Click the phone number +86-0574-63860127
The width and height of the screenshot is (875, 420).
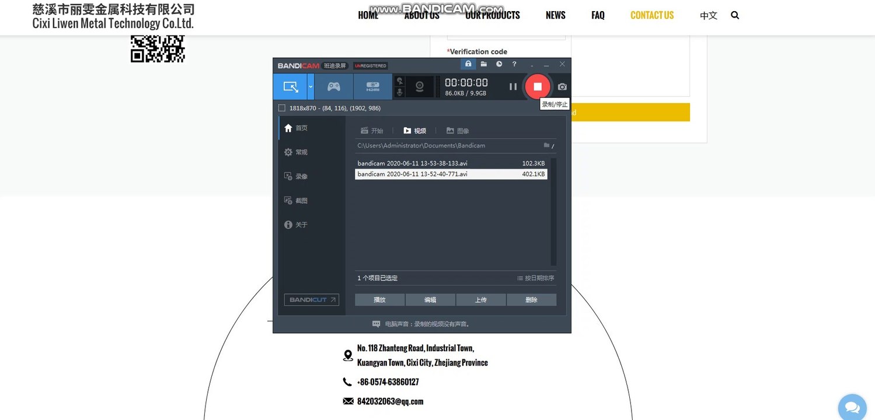click(388, 382)
